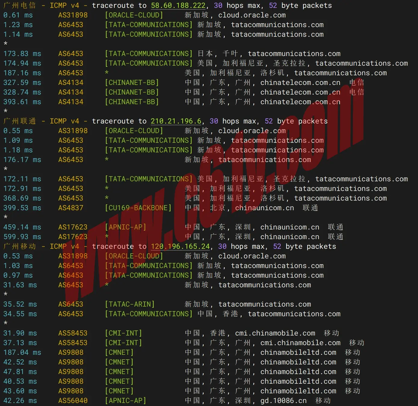The image size is (418, 406).
Task: Select the 174.94 ms latency value
Action: pos(22,63)
